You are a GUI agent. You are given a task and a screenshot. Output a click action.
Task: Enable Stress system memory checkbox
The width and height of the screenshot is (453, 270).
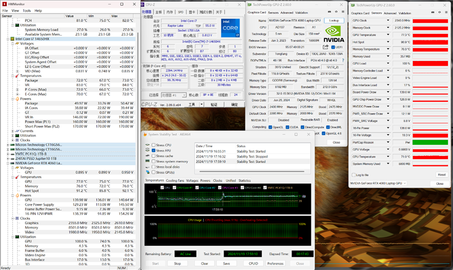tap(153, 161)
